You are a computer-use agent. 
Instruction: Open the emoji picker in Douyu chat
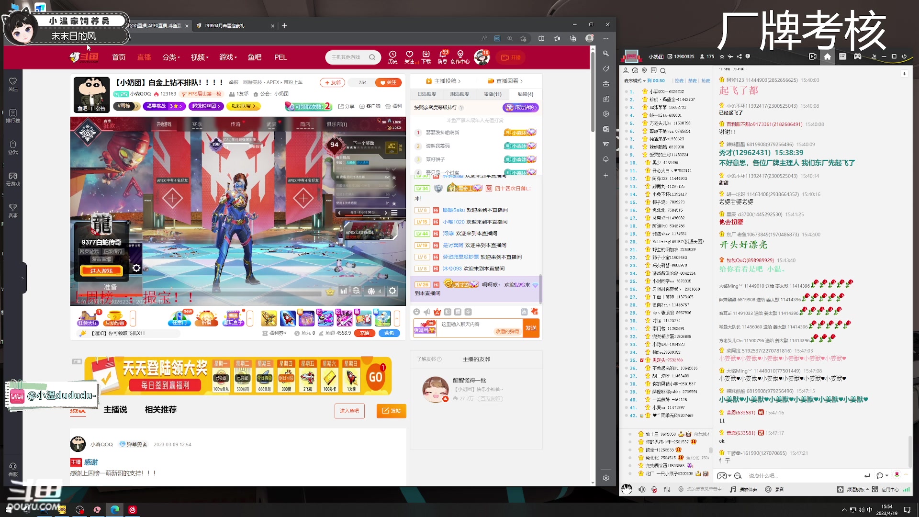point(416,312)
